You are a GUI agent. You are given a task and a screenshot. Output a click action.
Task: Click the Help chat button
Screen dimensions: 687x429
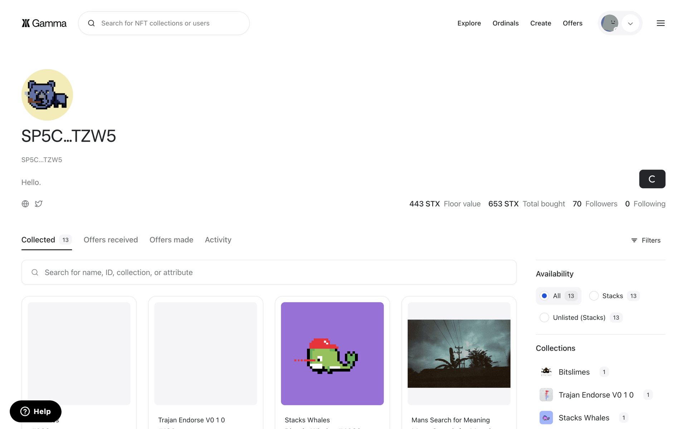tap(35, 411)
